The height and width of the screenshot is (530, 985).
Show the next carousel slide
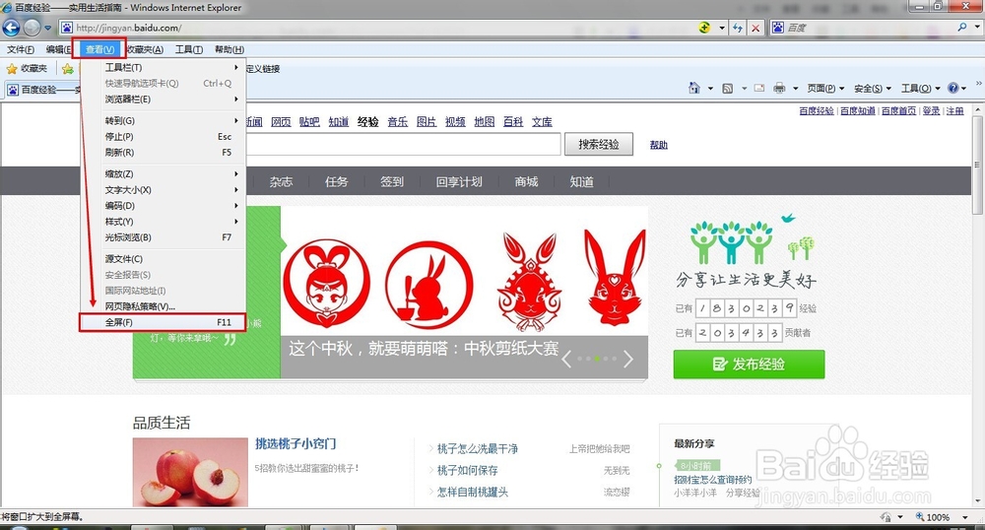coord(628,360)
